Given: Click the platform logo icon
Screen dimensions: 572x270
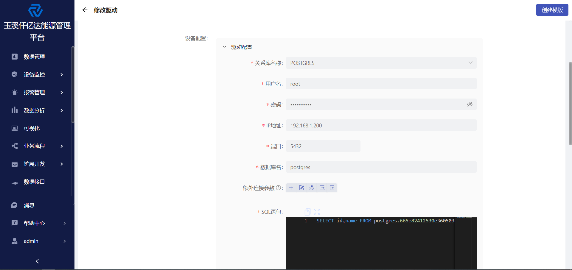Looking at the screenshot, I should click(x=35, y=10).
